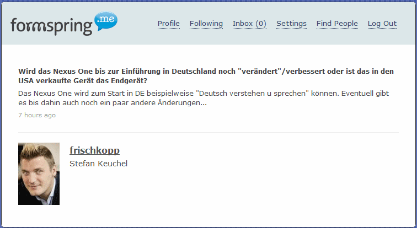Click Find People in navigation
The width and height of the screenshot is (417, 228).
(337, 24)
